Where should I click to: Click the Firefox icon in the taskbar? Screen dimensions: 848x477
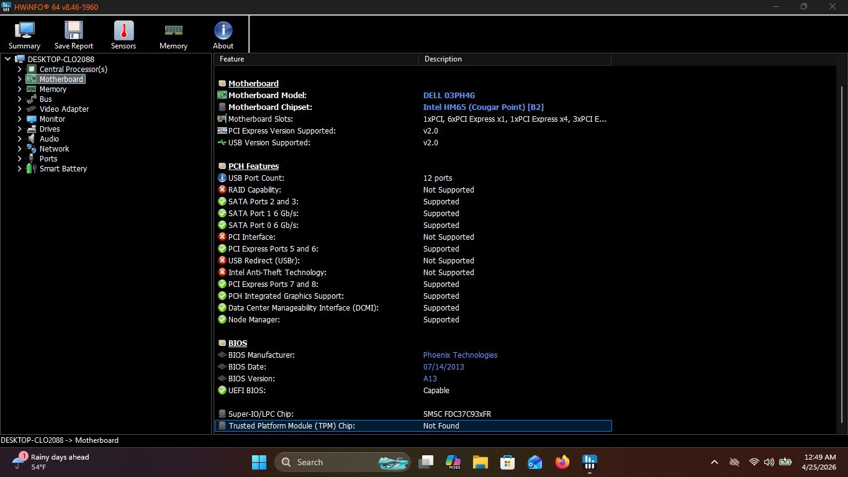tap(562, 462)
